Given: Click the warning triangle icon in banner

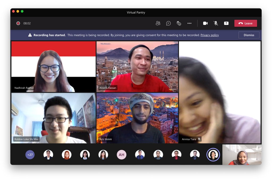Looking at the screenshot, I should click(30, 35).
